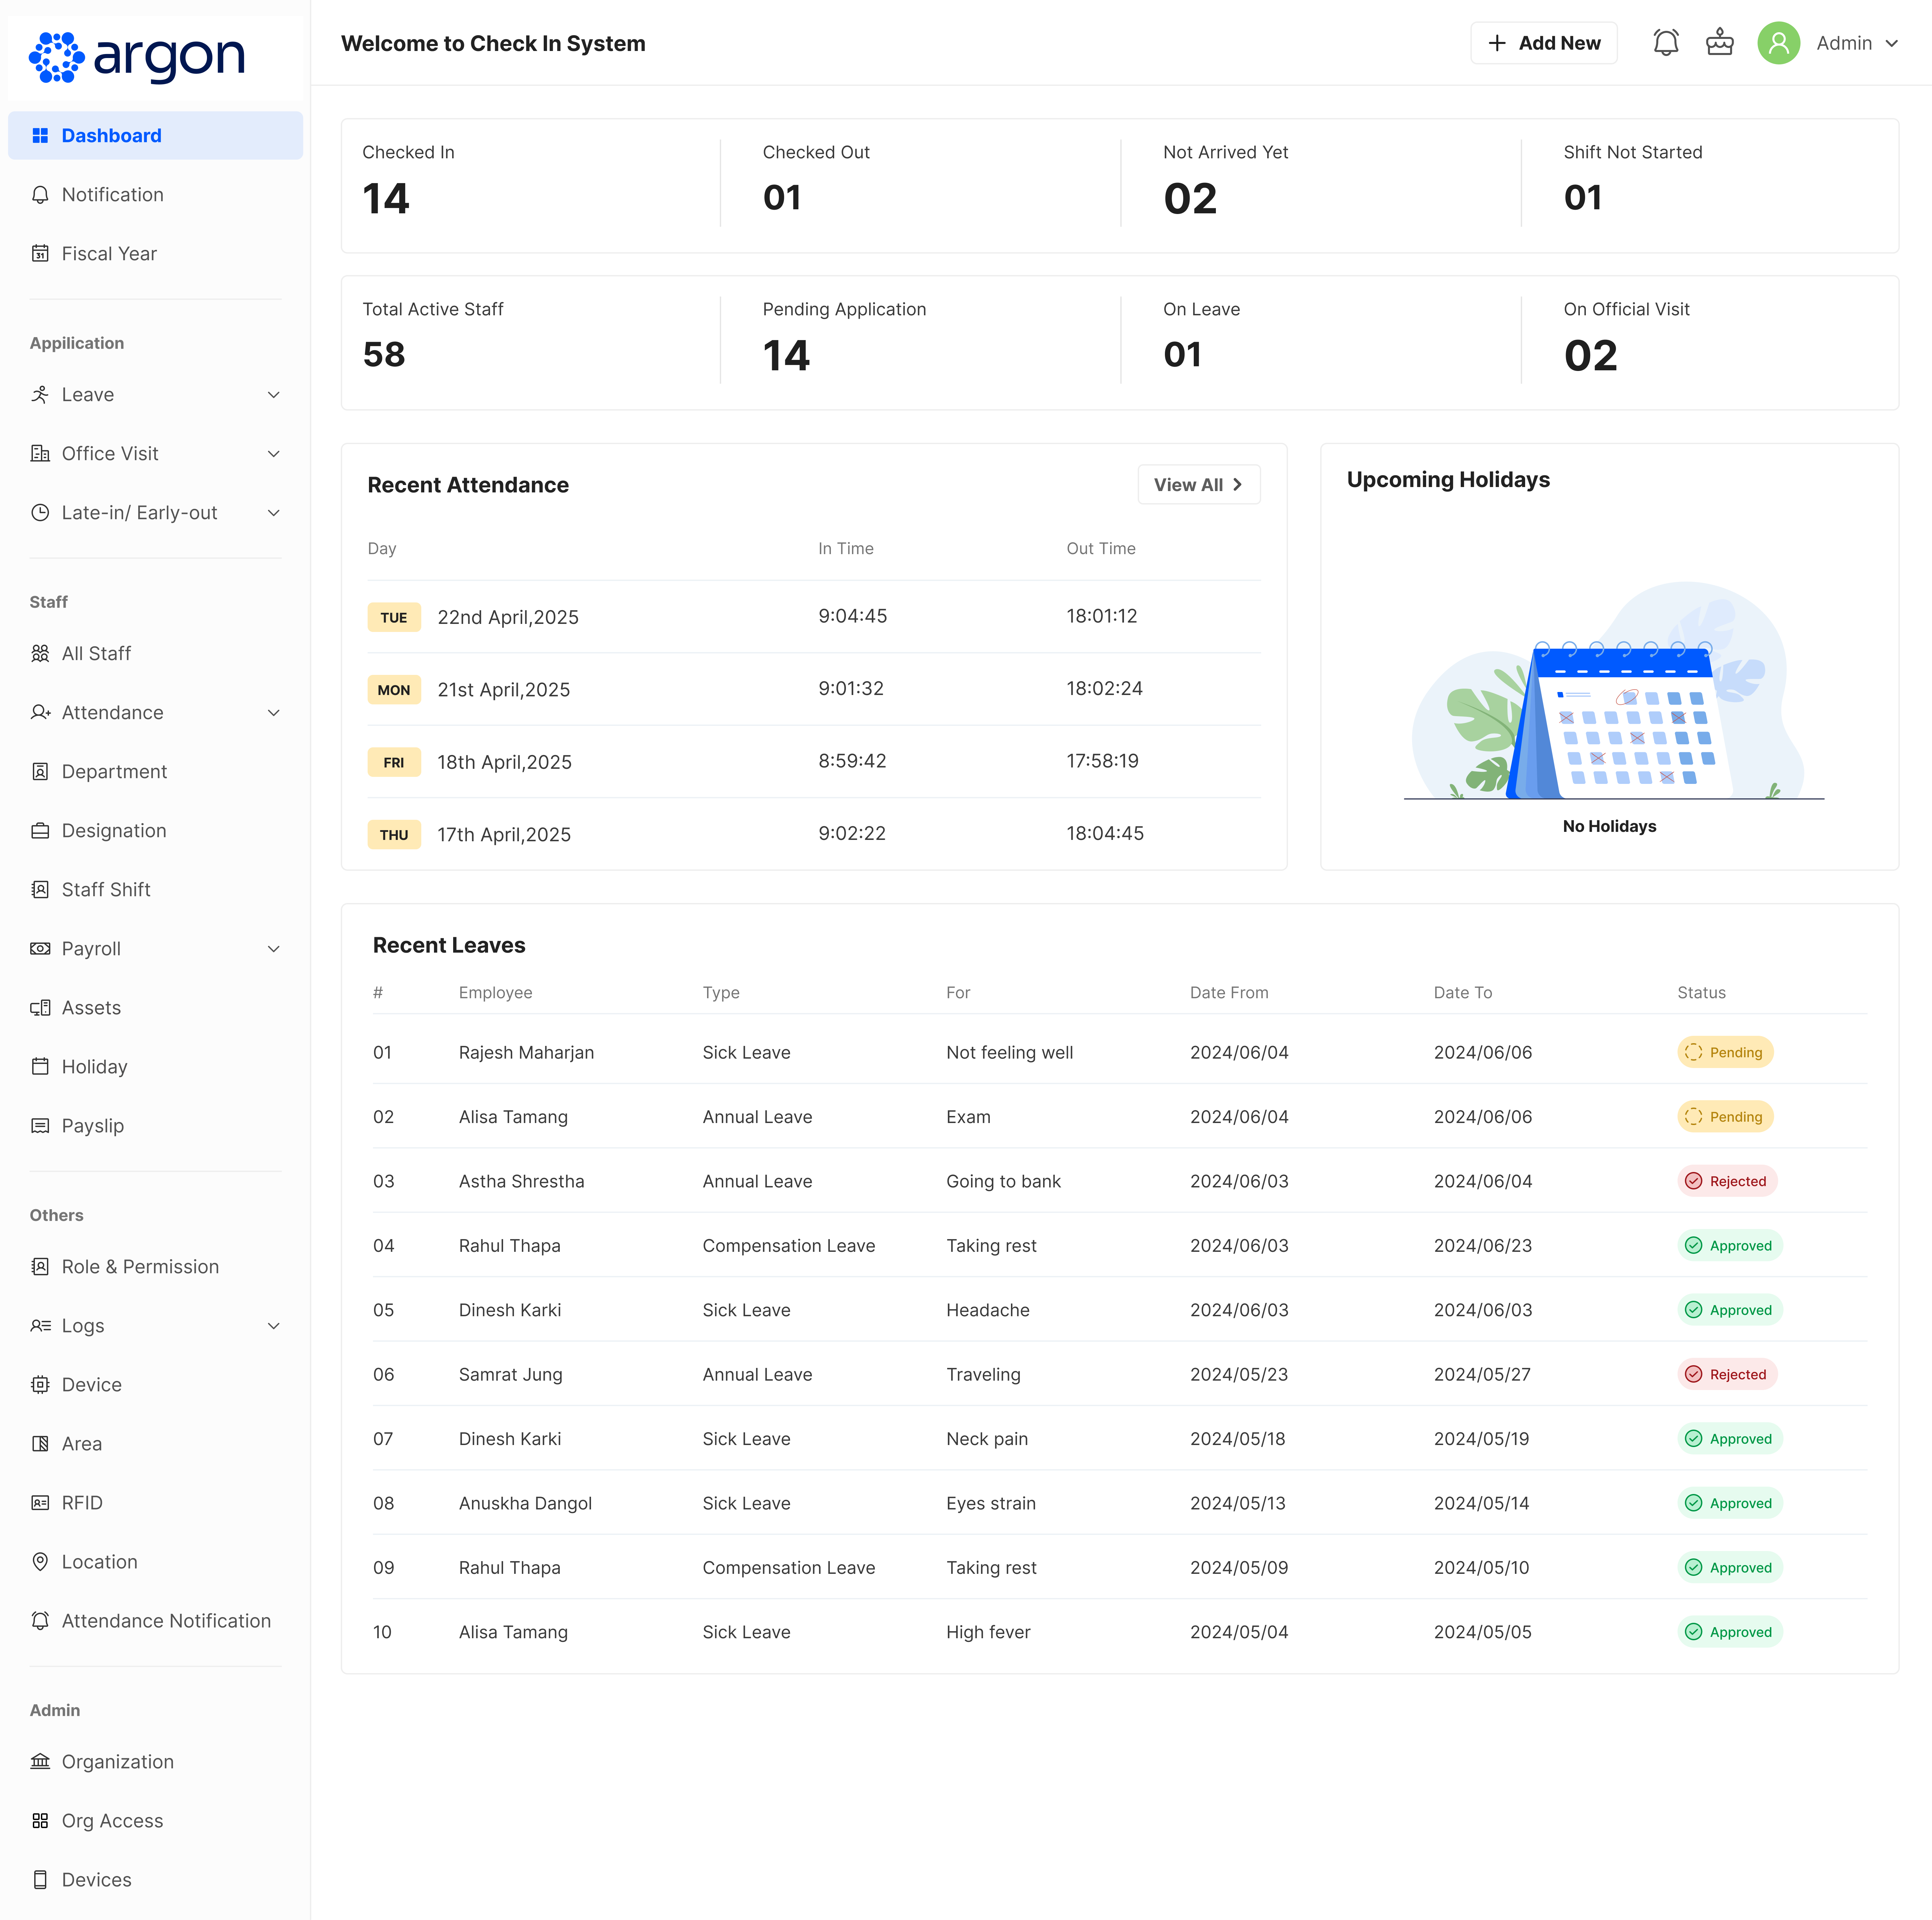The image size is (1932, 1920).
Task: Click the notification bell icon in header
Action: 1665,43
